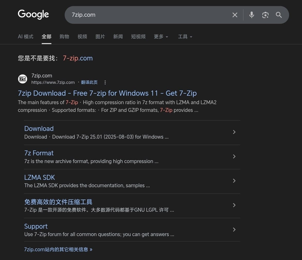Click the Google logo to return home
Screen dimensions: 302x260
[x=33, y=15]
